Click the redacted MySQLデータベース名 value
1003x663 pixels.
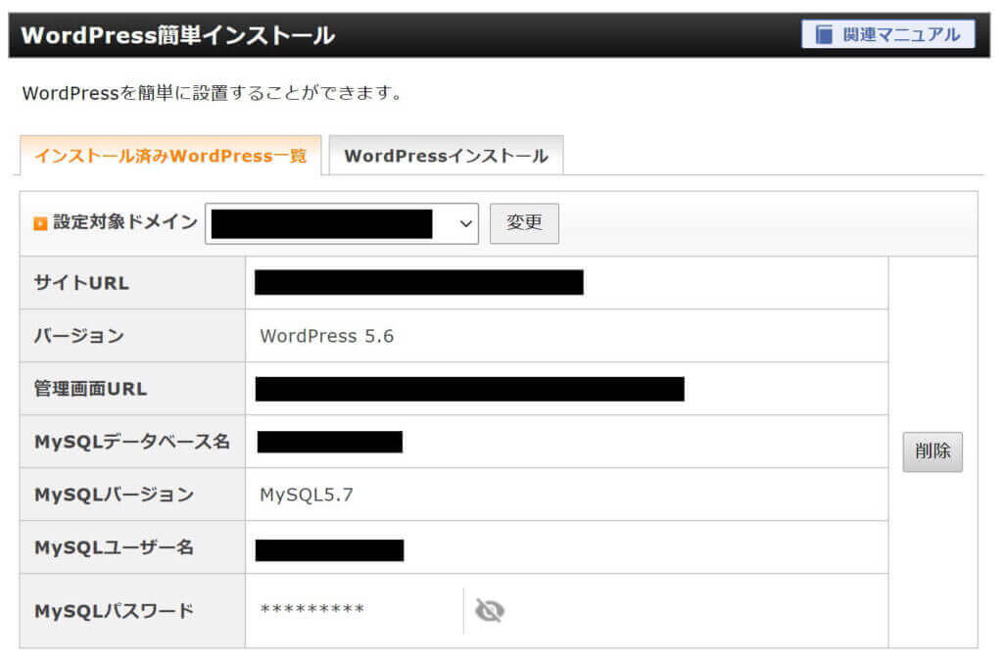(329, 442)
